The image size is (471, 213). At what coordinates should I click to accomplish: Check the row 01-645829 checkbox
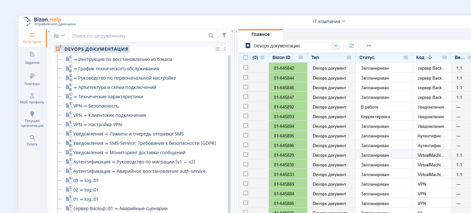245,155
